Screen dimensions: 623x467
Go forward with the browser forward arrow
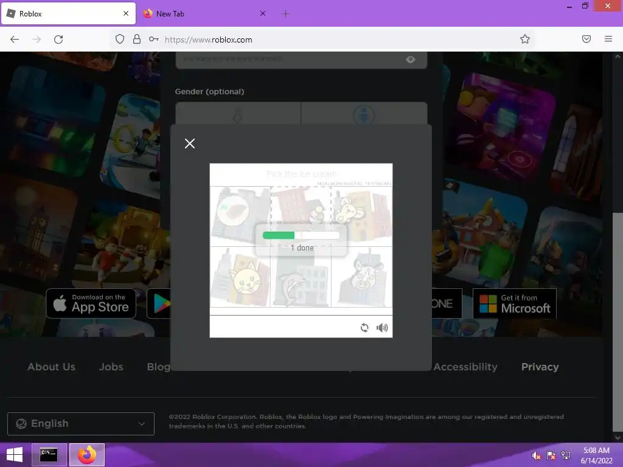tap(37, 40)
